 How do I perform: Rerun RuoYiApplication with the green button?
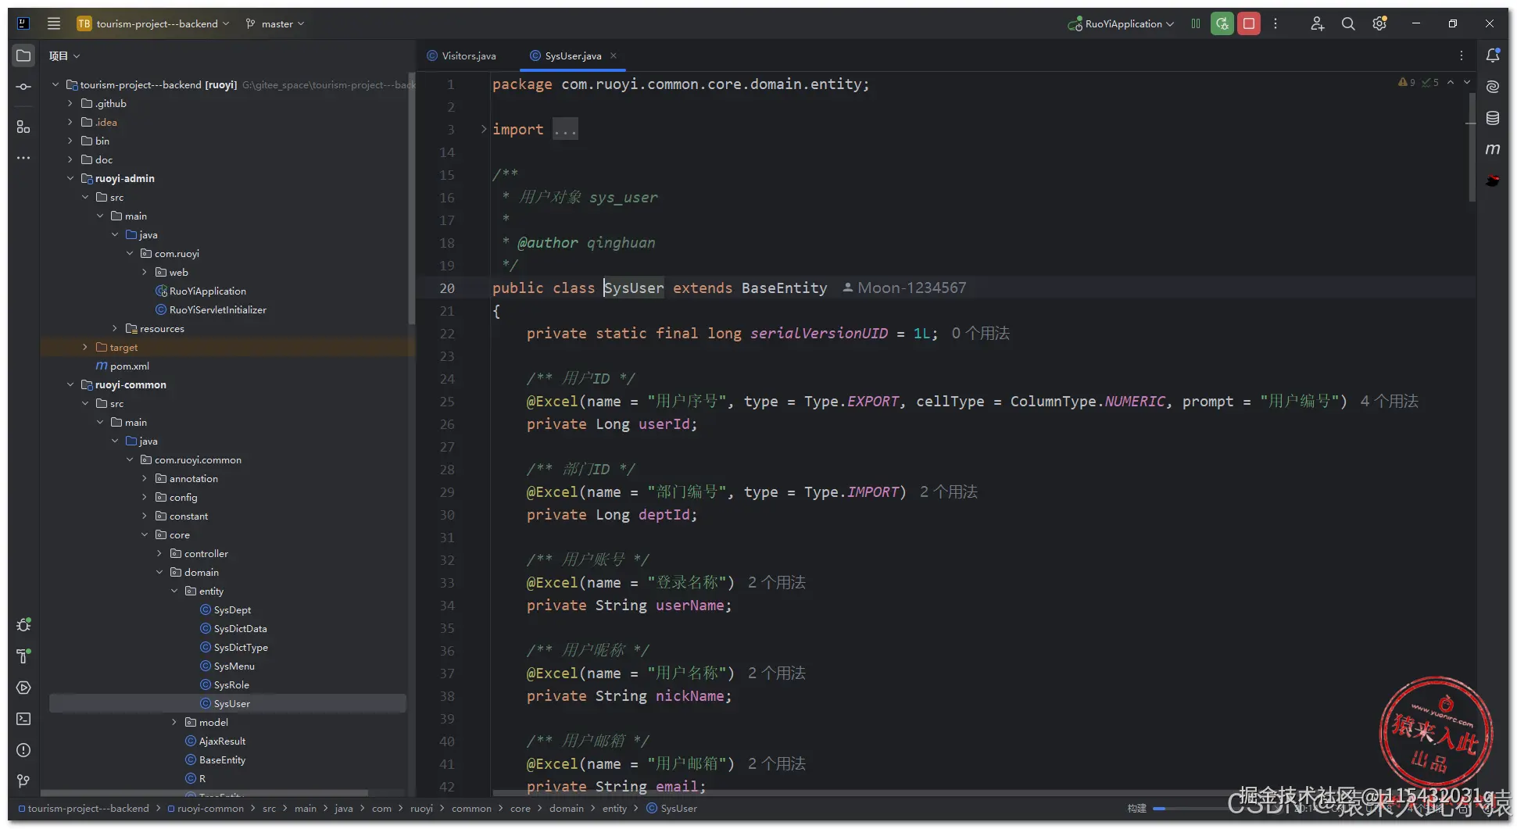click(x=1222, y=23)
